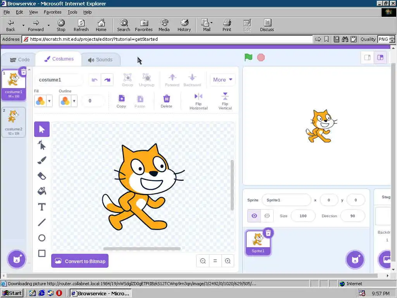397x298 pixels.
Task: Copy the selected shape
Action: [121, 101]
